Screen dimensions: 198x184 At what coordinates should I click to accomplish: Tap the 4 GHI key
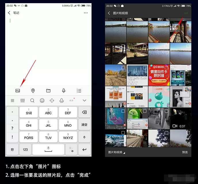click(x=29, y=124)
